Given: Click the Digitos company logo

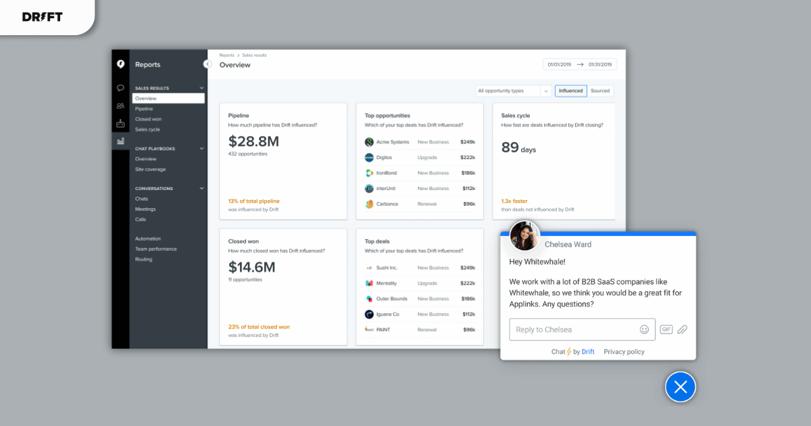Looking at the screenshot, I should pyautogui.click(x=369, y=158).
